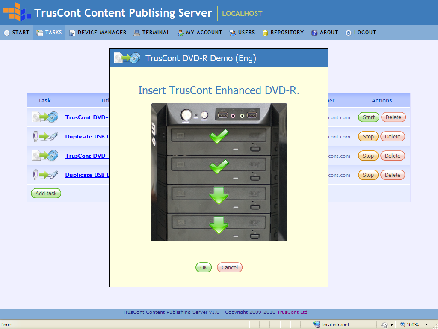The width and height of the screenshot is (438, 329).
Task: Stop the last Duplicate USB task
Action: pyautogui.click(x=368, y=175)
